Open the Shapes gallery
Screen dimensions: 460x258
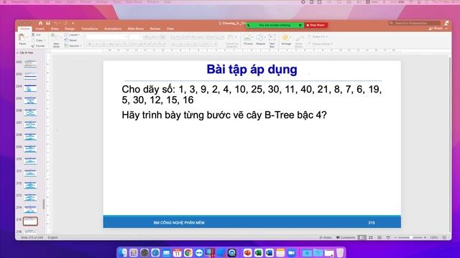[x=260, y=39]
